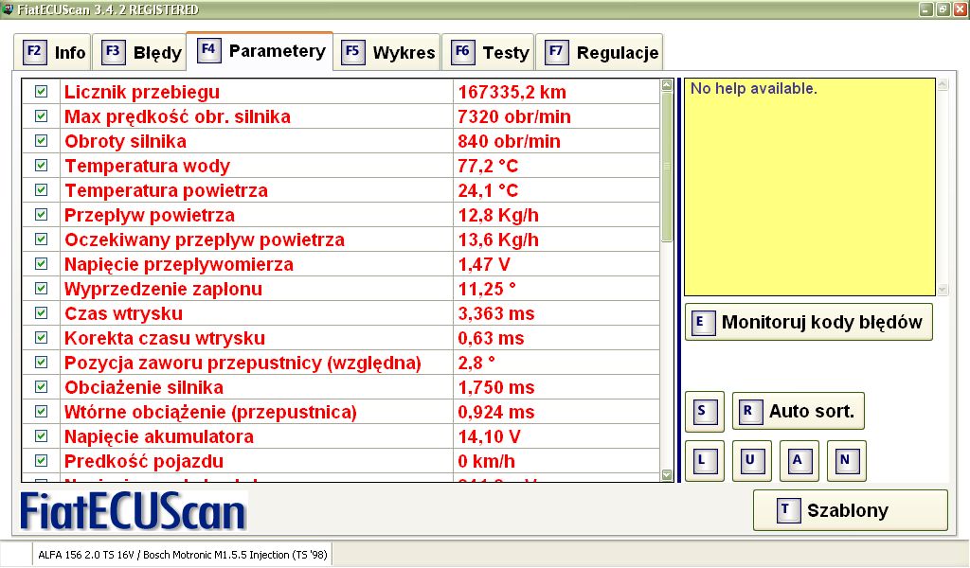Select the Napięcie akumulatora parameter name
Screen dimensions: 970x568
[159, 437]
